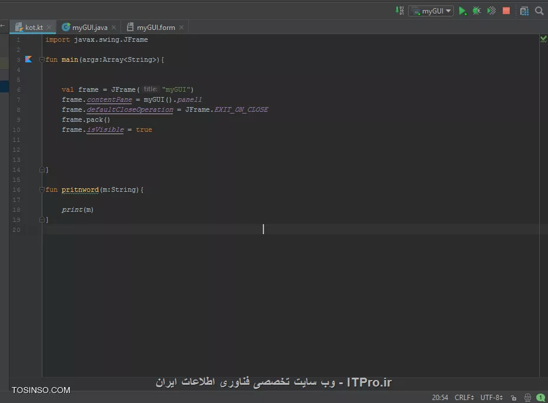Click the fold end marker on line 14
Viewport: 548px width, 403px height.
pyautogui.click(x=42, y=169)
